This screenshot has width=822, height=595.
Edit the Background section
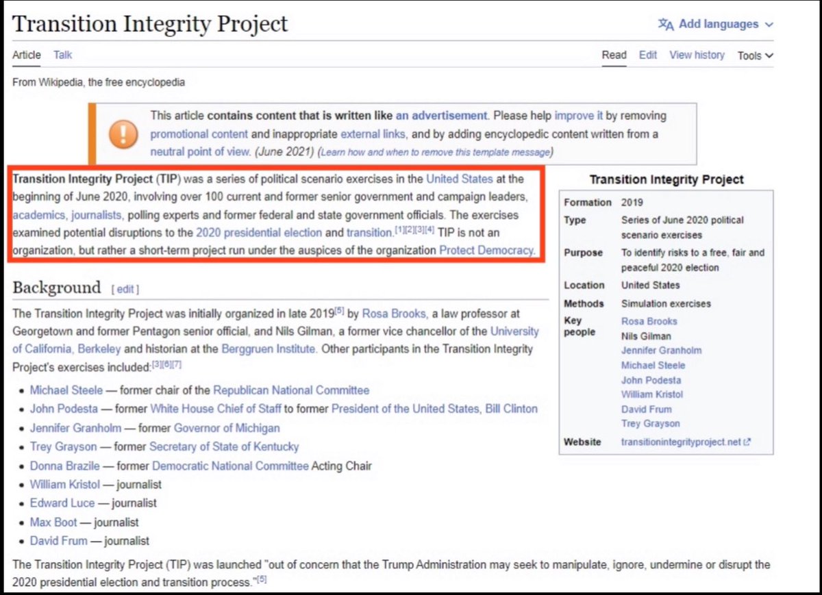click(125, 289)
